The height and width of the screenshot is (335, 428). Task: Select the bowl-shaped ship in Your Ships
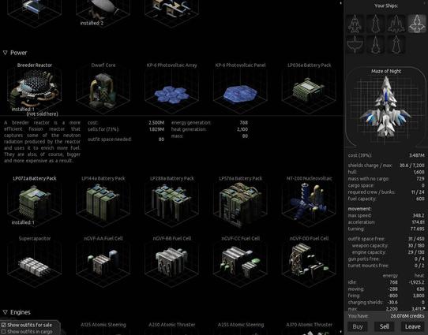355,44
